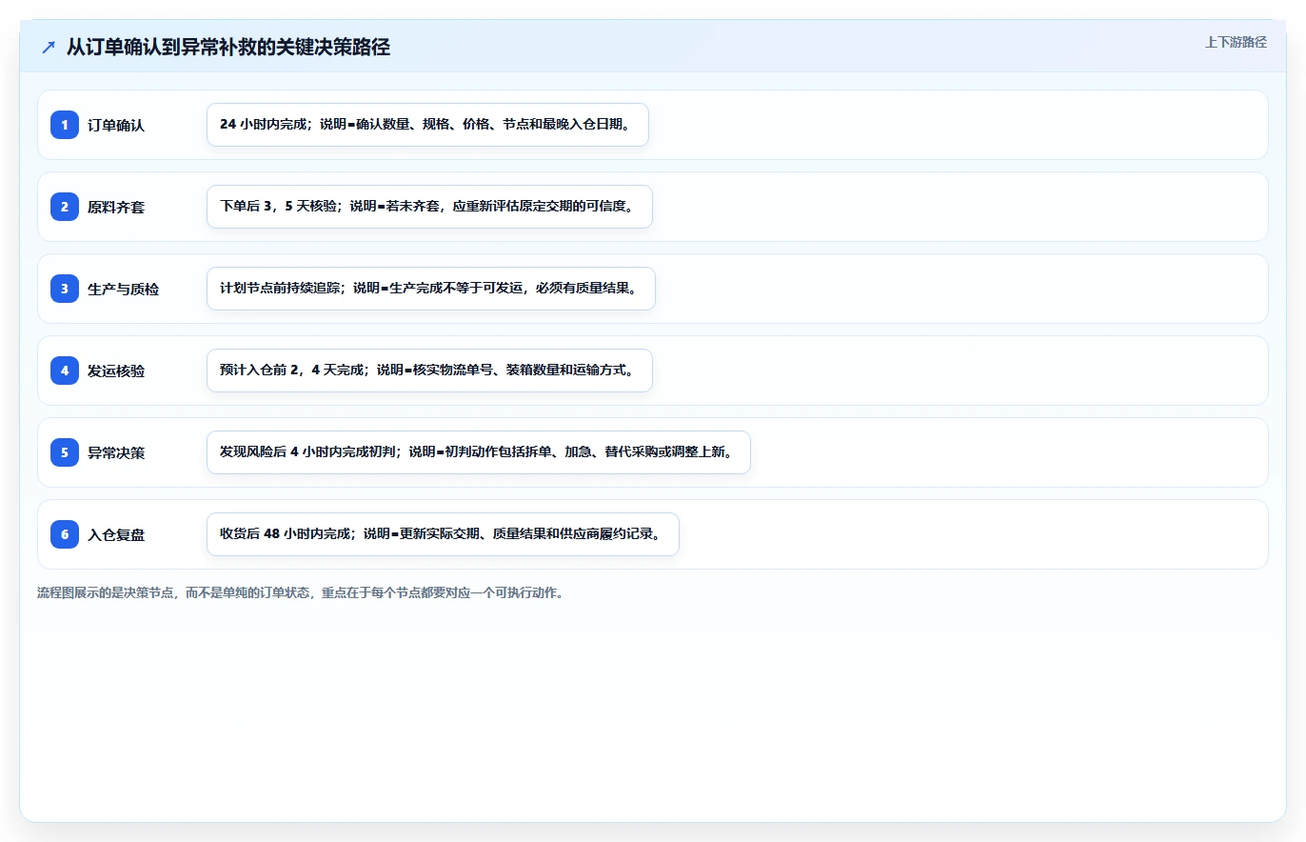Select the 生产与质检 step label
The image size is (1306, 842).
(x=123, y=289)
